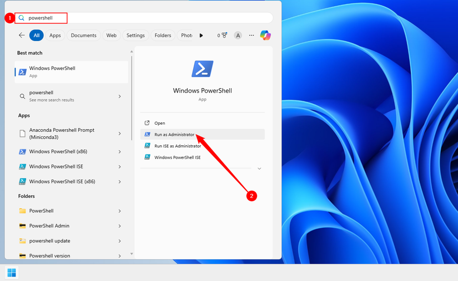Expand the powershell web search result chevron
This screenshot has width=458, height=281.
tap(120, 96)
